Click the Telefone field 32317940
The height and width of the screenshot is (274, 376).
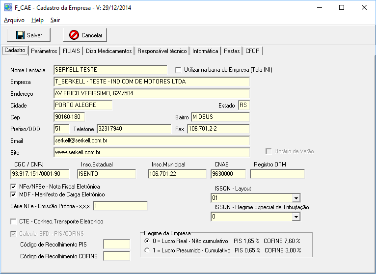click(x=134, y=129)
